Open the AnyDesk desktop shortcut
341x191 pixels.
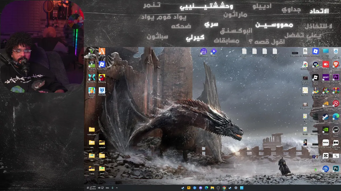326,66
